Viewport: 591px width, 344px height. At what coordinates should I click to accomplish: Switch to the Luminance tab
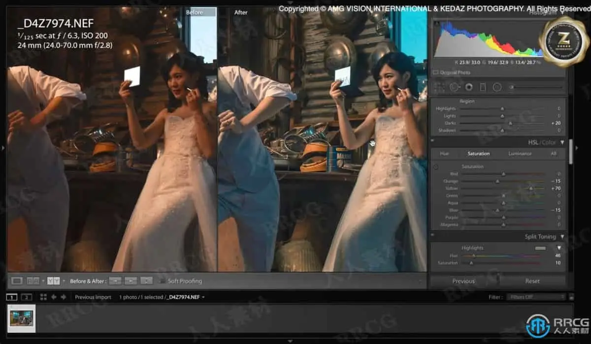coord(520,154)
